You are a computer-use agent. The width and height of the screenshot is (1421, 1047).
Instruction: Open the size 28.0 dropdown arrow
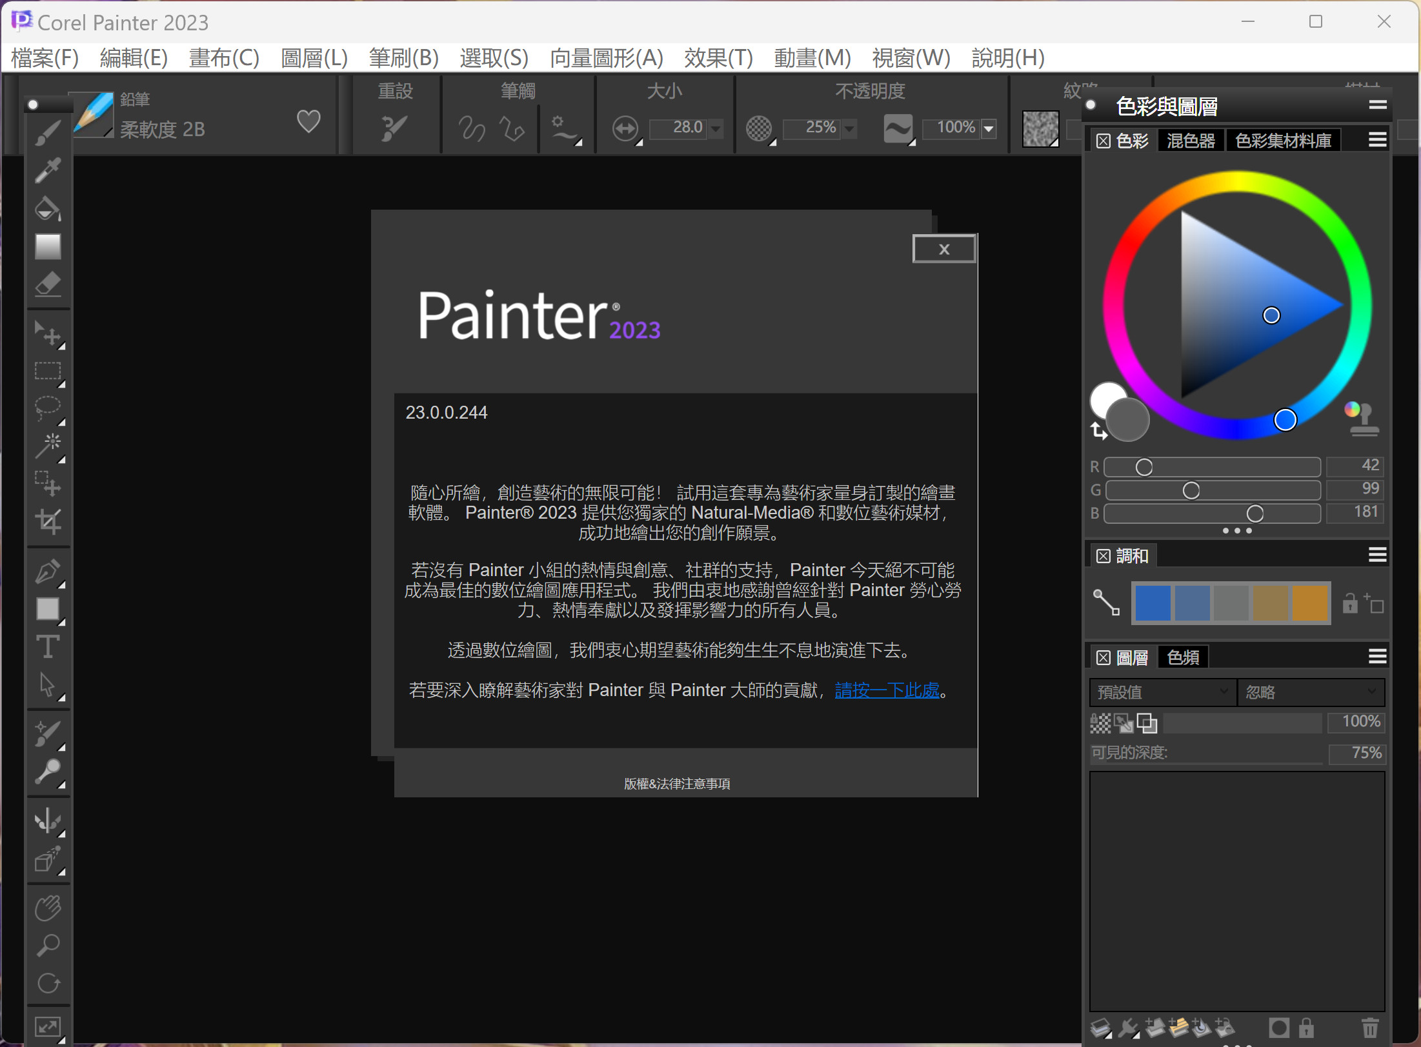pos(716,128)
